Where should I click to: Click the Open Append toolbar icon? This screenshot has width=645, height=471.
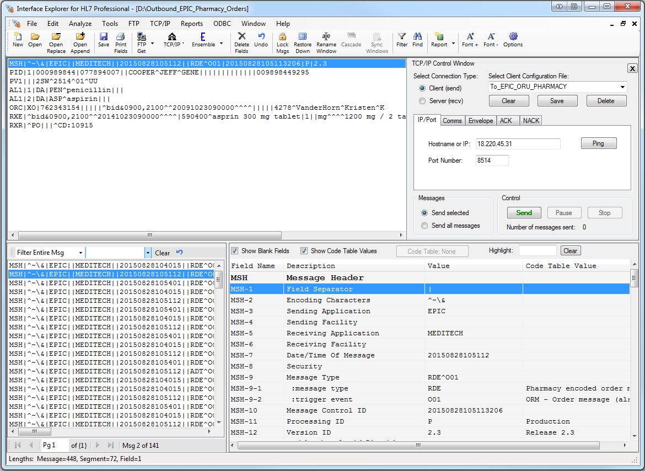click(x=80, y=43)
